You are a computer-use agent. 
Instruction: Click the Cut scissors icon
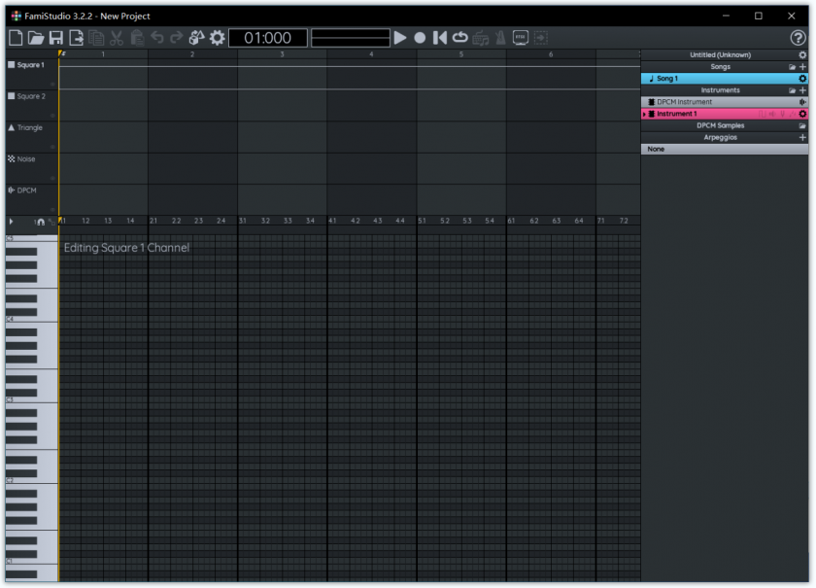click(x=117, y=38)
